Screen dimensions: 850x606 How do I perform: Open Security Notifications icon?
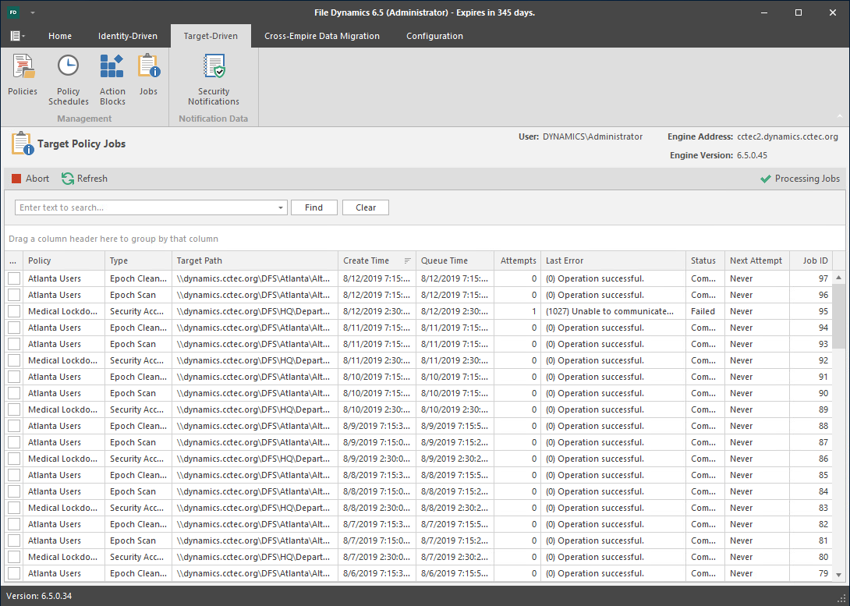214,68
